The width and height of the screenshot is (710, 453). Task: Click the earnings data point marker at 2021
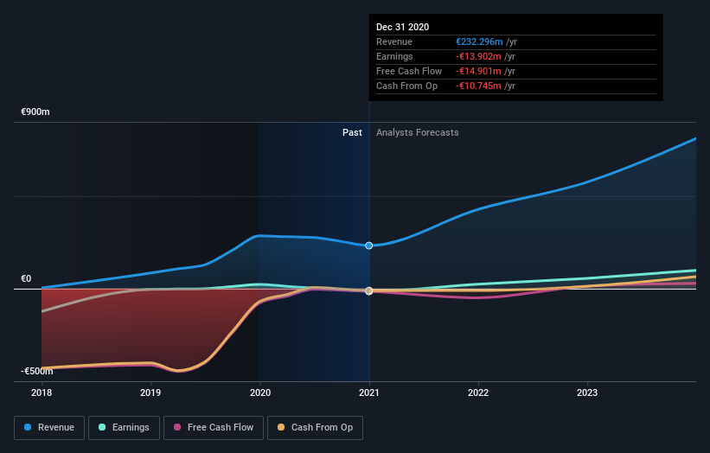(x=369, y=290)
